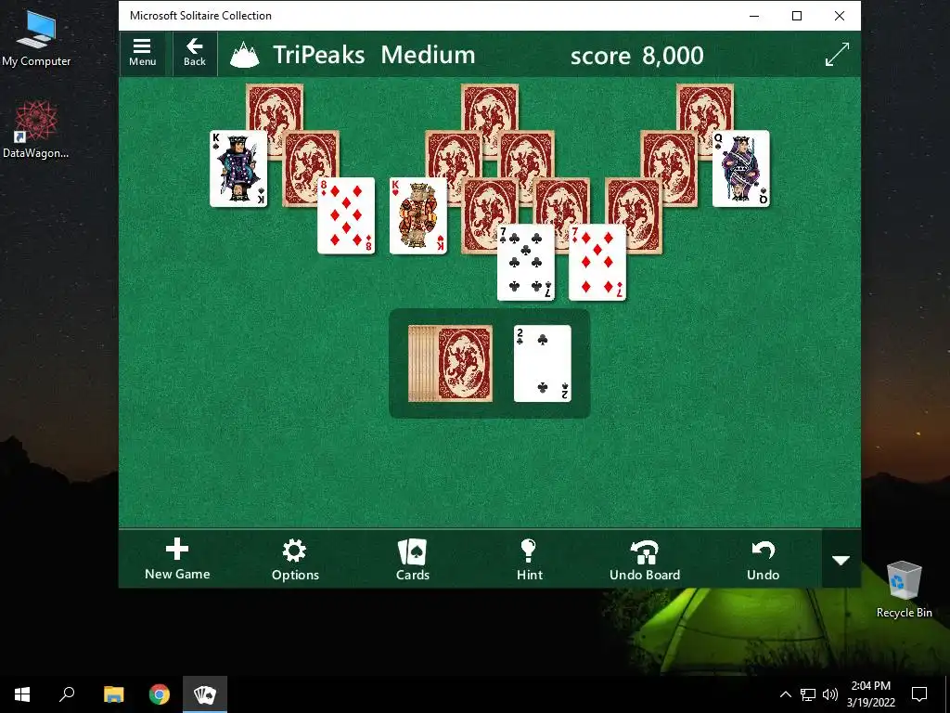Request a Hint via lightbulb icon
The width and height of the screenshot is (950, 713).
pyautogui.click(x=530, y=559)
